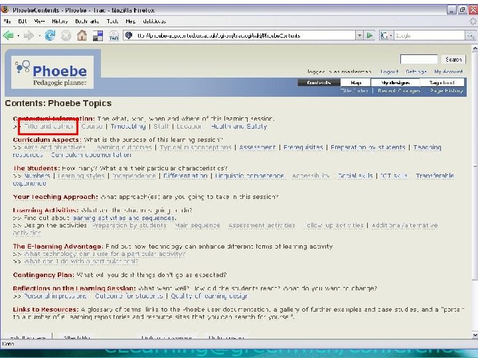The width and height of the screenshot is (478, 358).
Task: Open the Main sequence link
Action: point(198,225)
